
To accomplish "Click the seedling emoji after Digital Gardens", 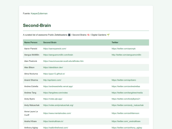I will pyautogui.click(x=108, y=35).
